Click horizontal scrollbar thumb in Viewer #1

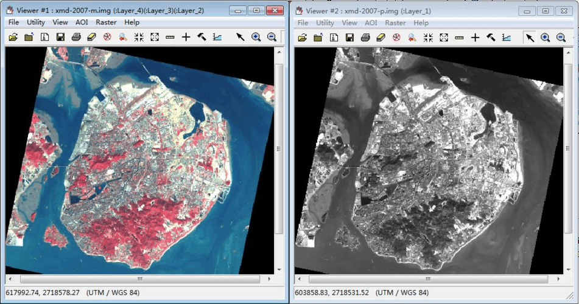[139, 279]
